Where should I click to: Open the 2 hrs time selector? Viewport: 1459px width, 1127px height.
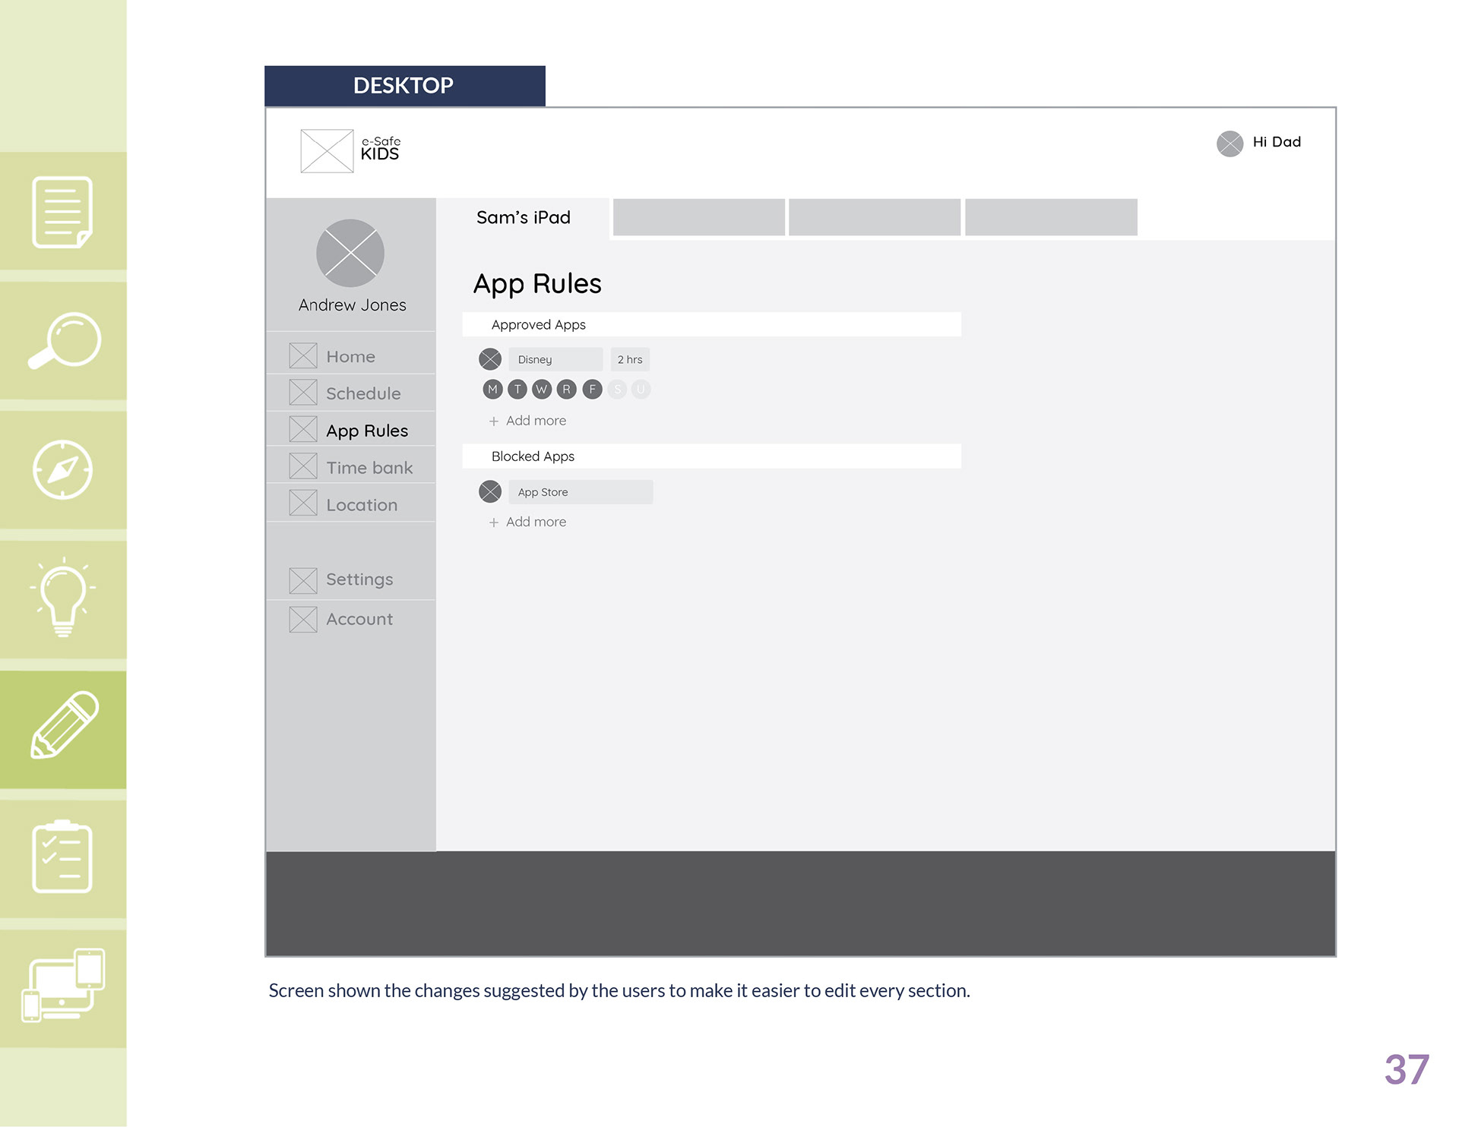[630, 359]
